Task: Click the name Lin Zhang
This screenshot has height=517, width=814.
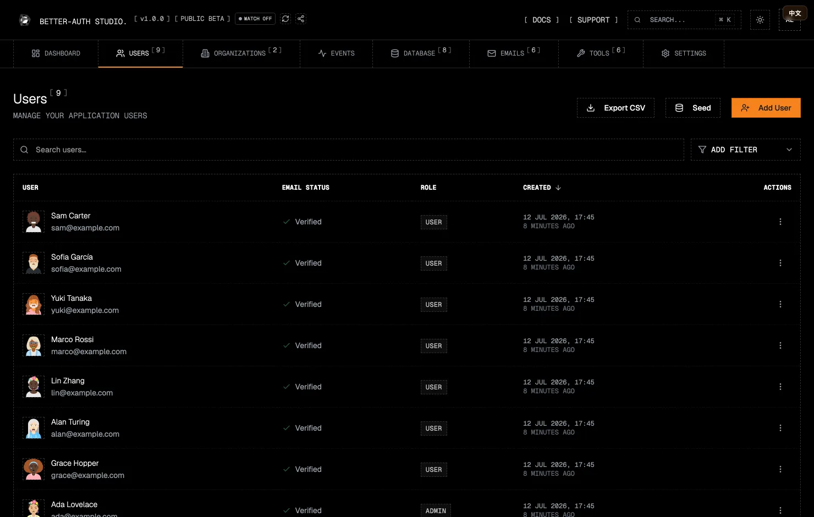Action: 68,381
